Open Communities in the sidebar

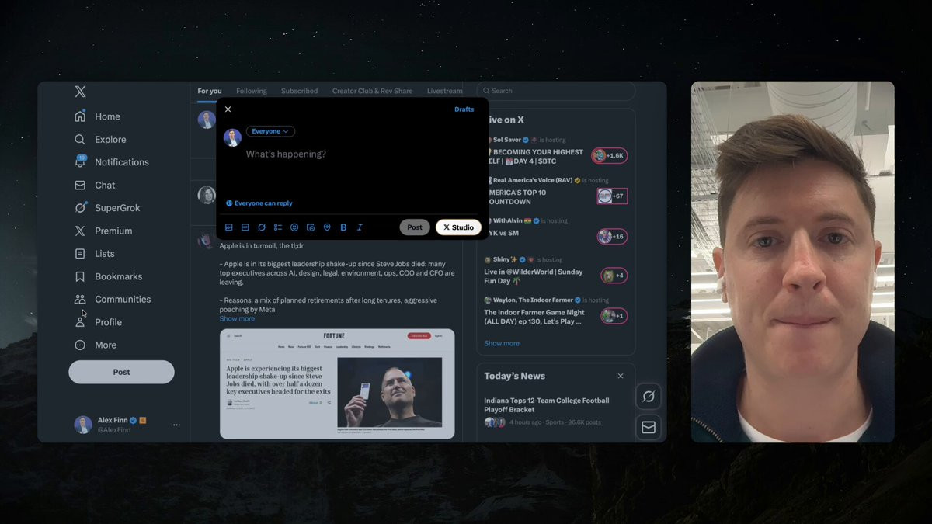tap(113, 300)
